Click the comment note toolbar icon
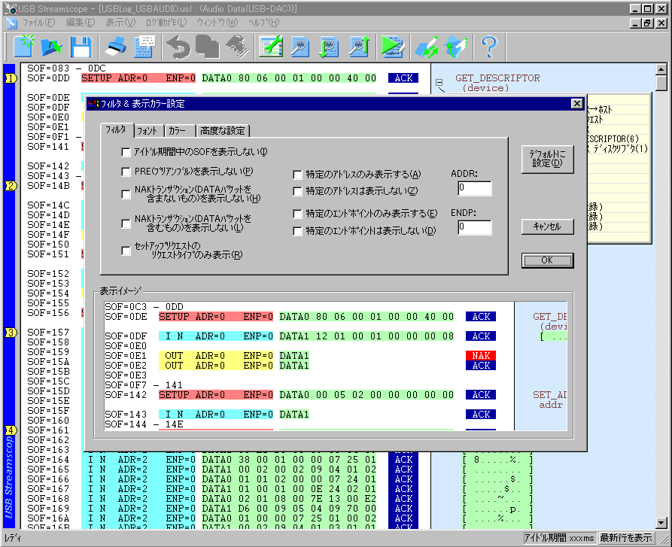The width and height of the screenshot is (672, 547). (144, 46)
